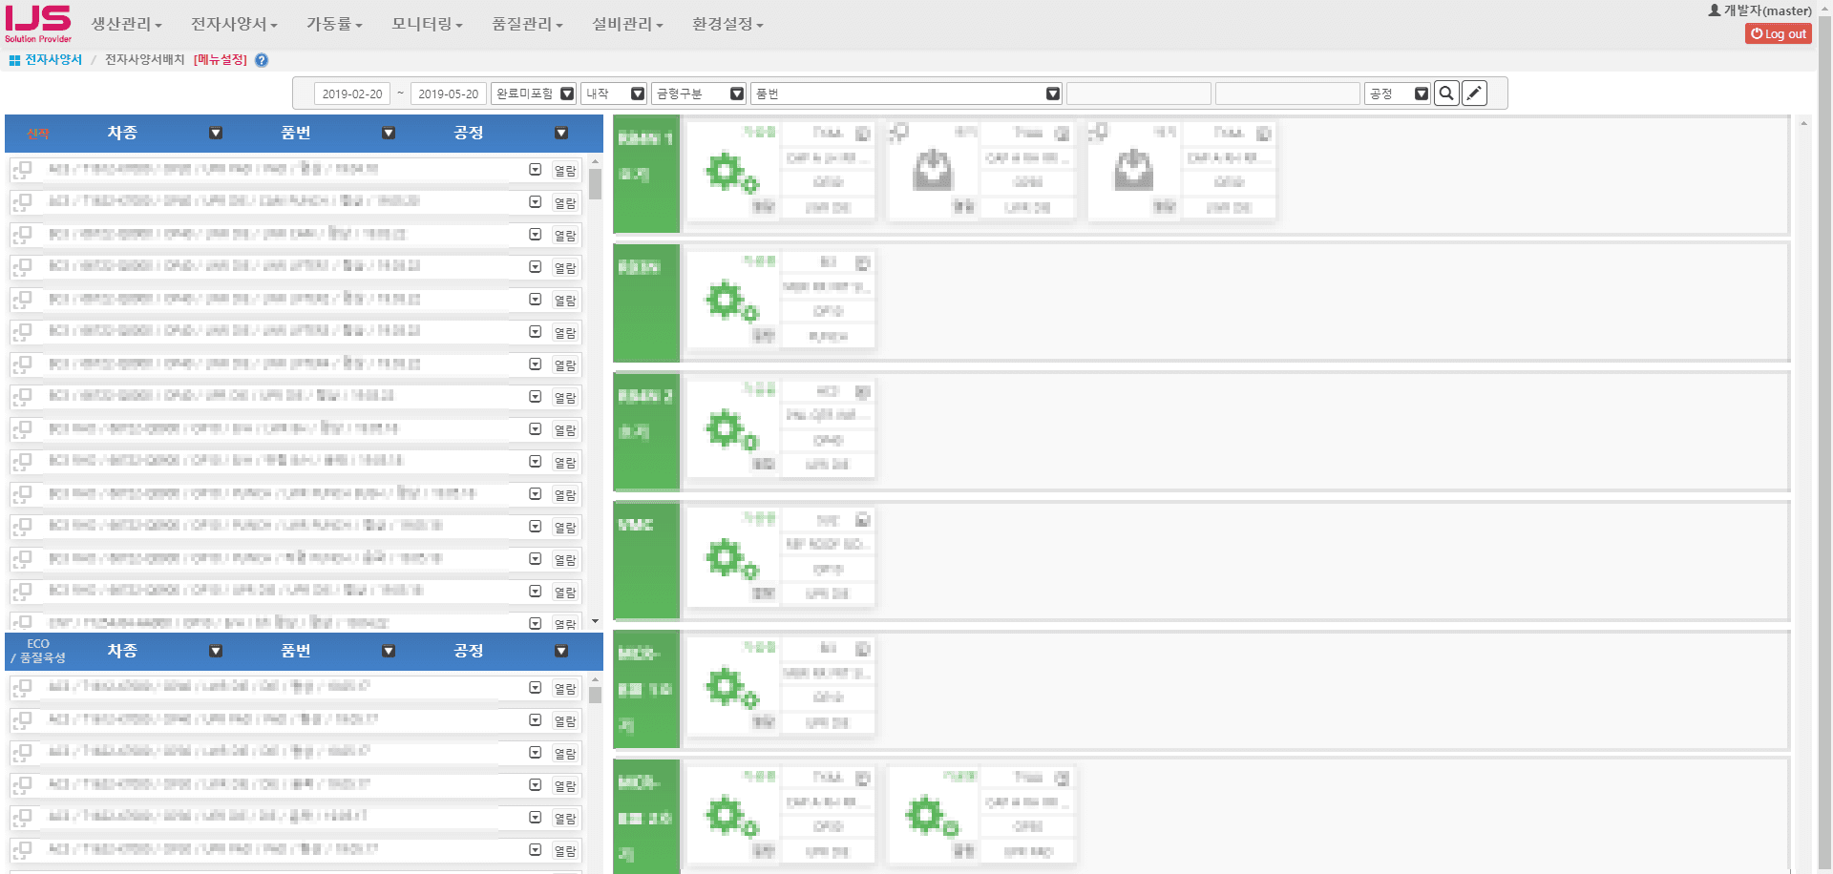The image size is (1833, 874).
Task: Open the 환경설정 menu
Action: pos(727,24)
